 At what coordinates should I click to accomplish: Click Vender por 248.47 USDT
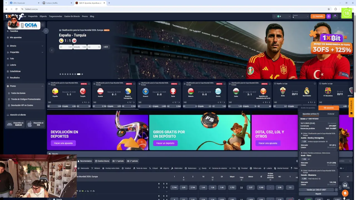pos(317,190)
